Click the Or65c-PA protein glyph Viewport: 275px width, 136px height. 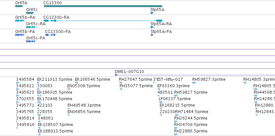pos(31,41)
